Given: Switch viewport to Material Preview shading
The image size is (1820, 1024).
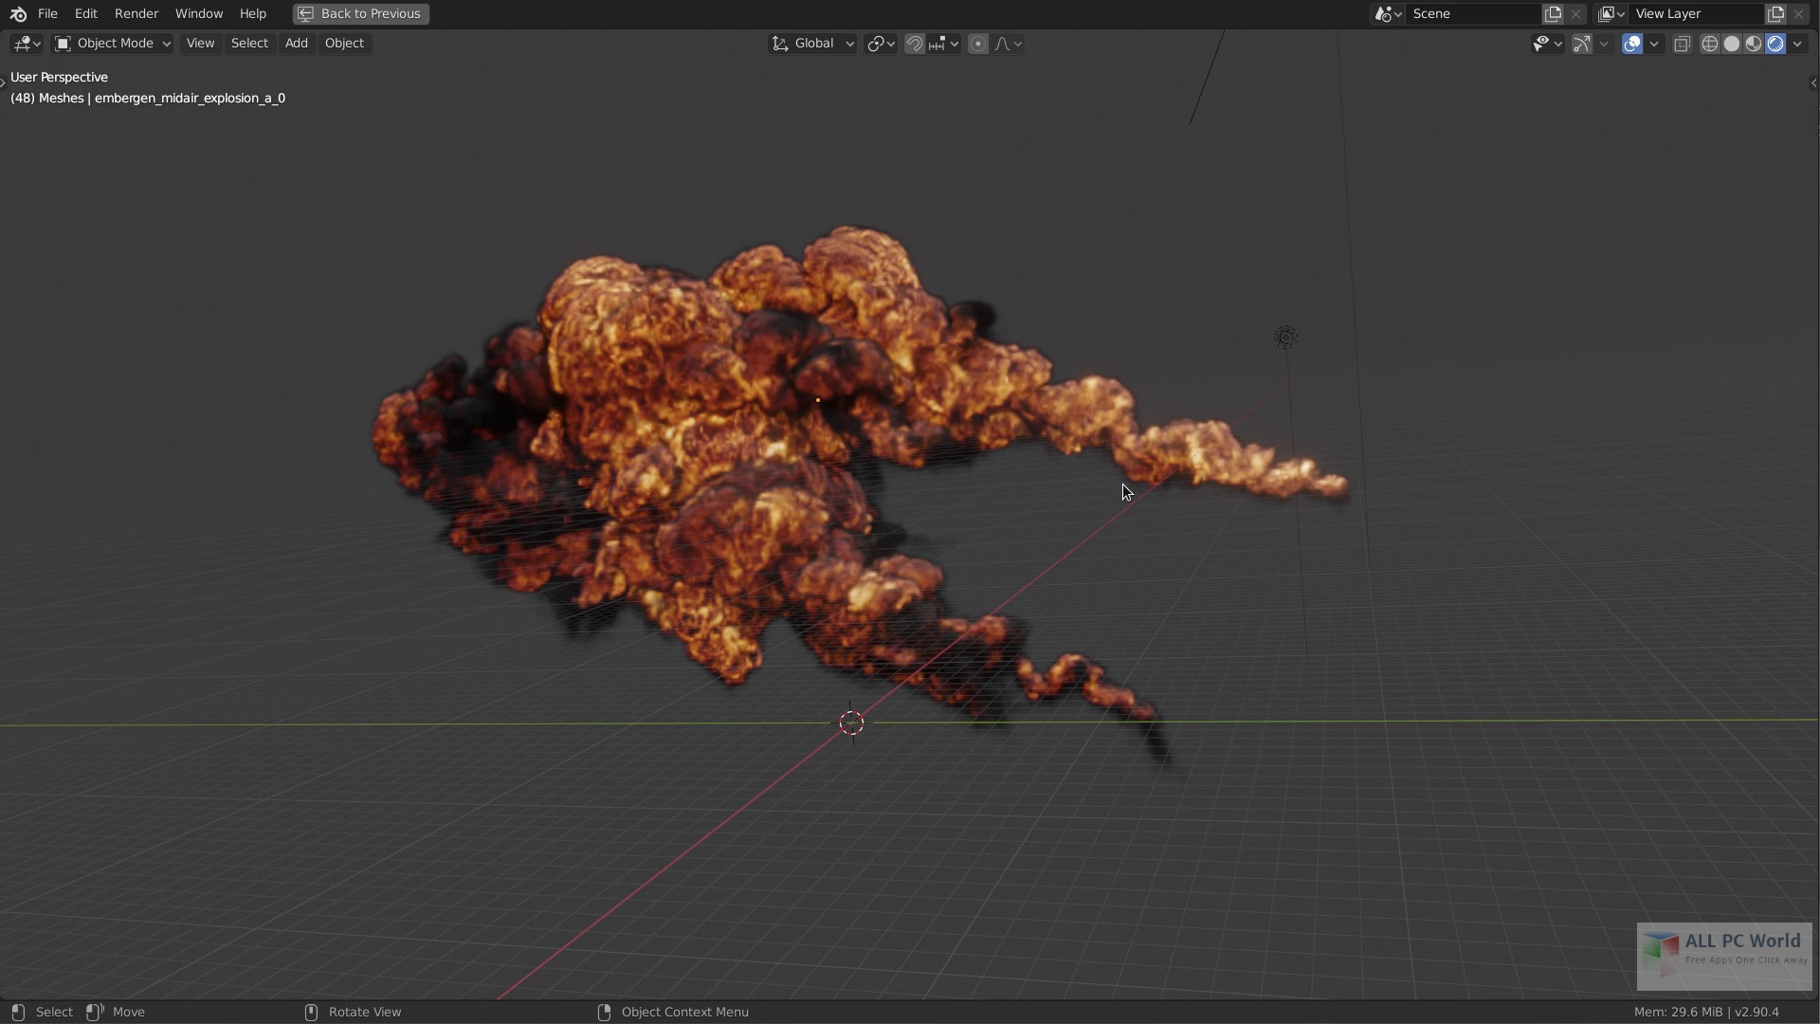Looking at the screenshot, I should click(x=1755, y=44).
